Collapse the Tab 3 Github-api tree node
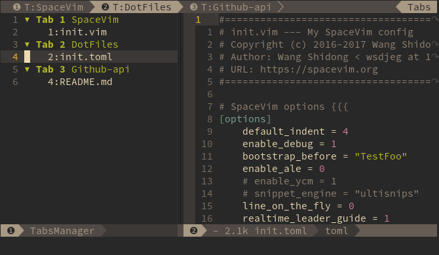The width and height of the screenshot is (439, 255). pyautogui.click(x=27, y=69)
